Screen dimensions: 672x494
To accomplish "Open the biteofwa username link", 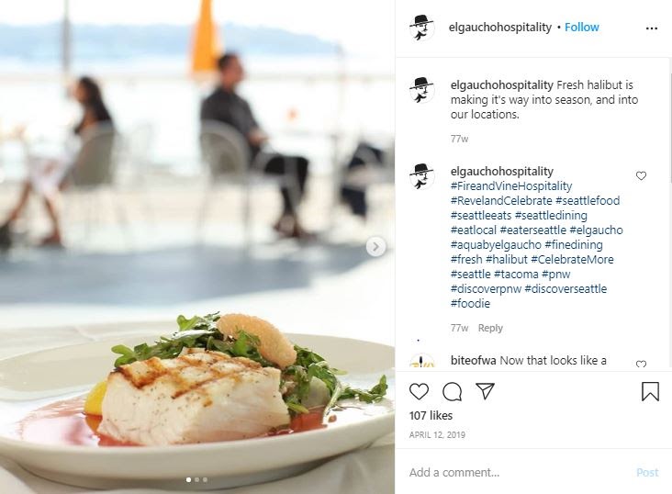I will tap(473, 361).
